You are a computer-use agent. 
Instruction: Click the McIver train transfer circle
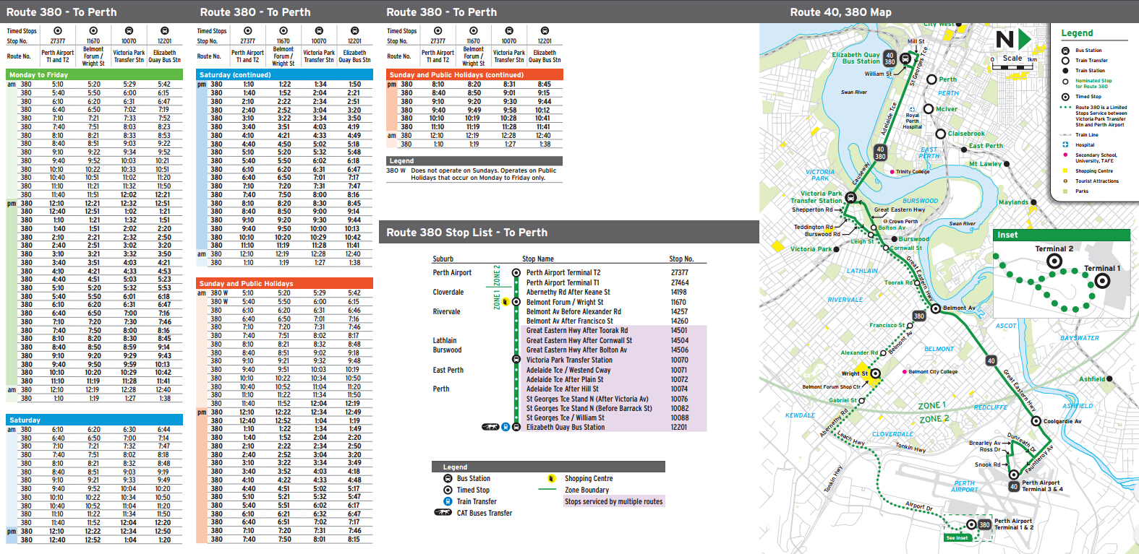[x=929, y=109]
